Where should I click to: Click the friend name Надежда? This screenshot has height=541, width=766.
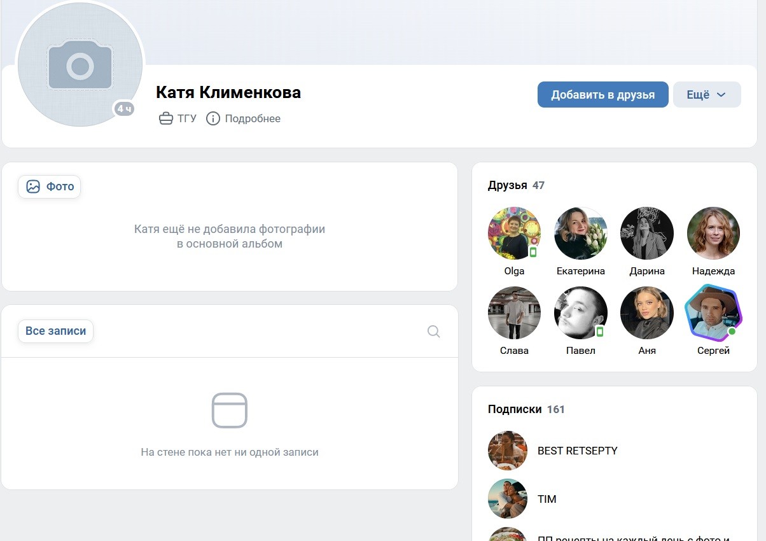pyautogui.click(x=714, y=271)
